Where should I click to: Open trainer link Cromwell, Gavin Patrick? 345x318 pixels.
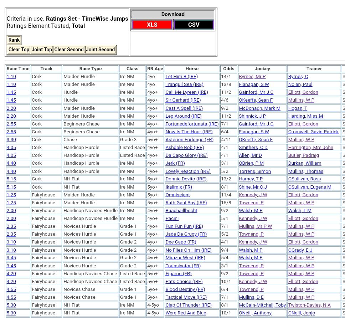point(313,132)
